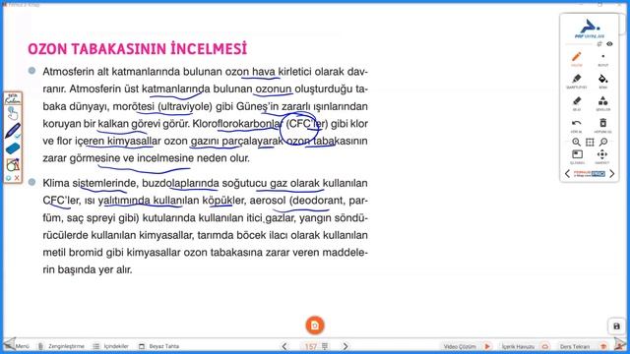Click the swap icon beside the eye
This screenshot has height=354, width=630.
tap(599, 43)
